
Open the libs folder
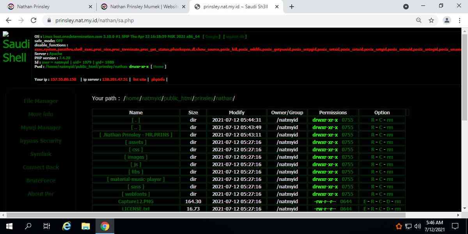[136, 172]
